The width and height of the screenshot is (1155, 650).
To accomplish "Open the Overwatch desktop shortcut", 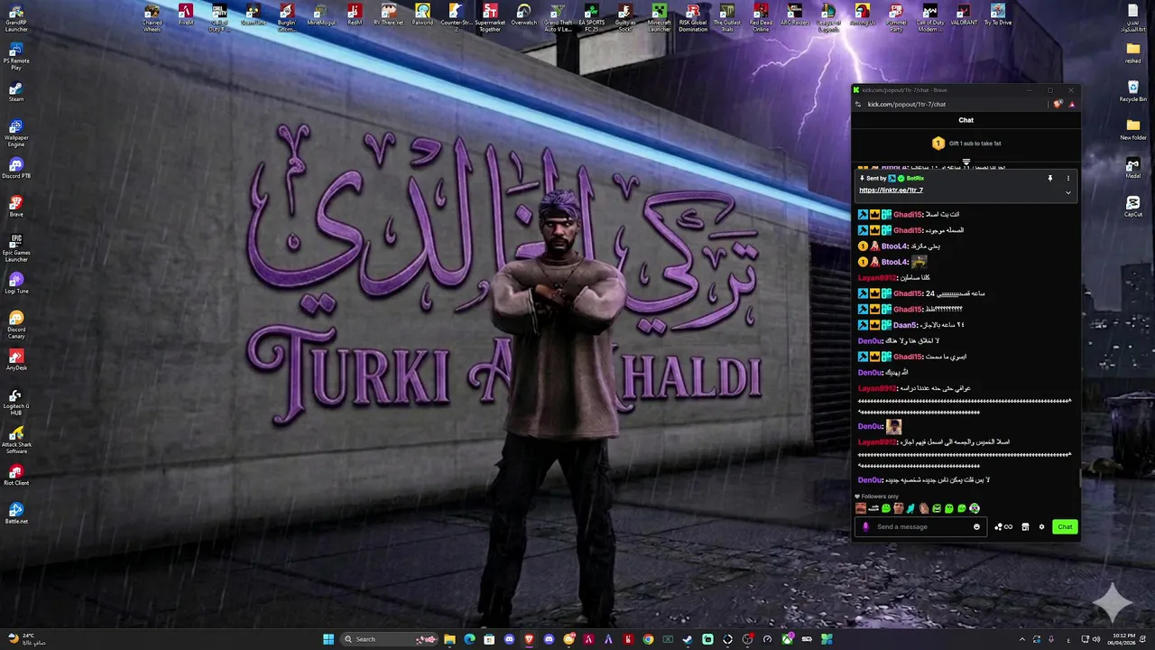I will coord(524,14).
